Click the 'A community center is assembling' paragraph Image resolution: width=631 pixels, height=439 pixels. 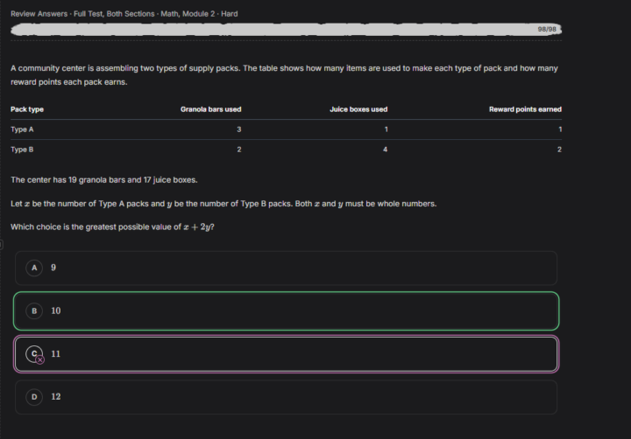click(x=284, y=75)
